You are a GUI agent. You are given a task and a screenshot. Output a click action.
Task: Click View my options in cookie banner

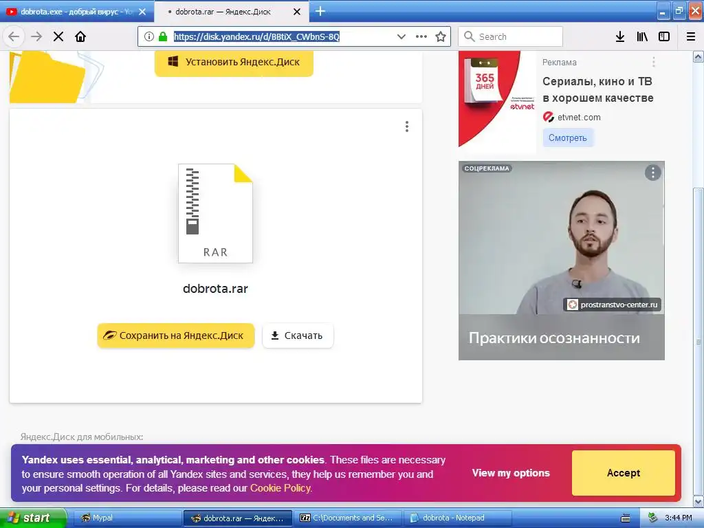(511, 473)
